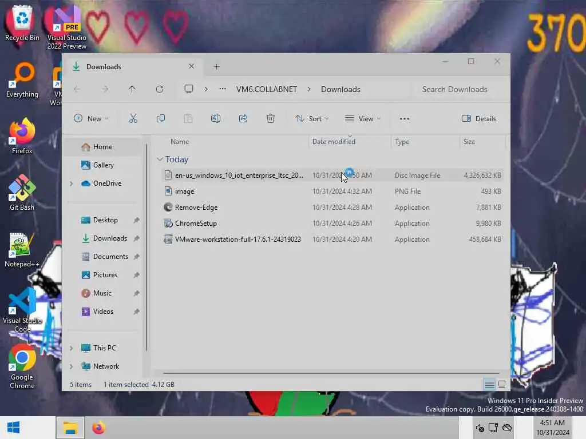Show hidden path with breadcrumb ellipsis
The image size is (586, 439).
point(223,89)
